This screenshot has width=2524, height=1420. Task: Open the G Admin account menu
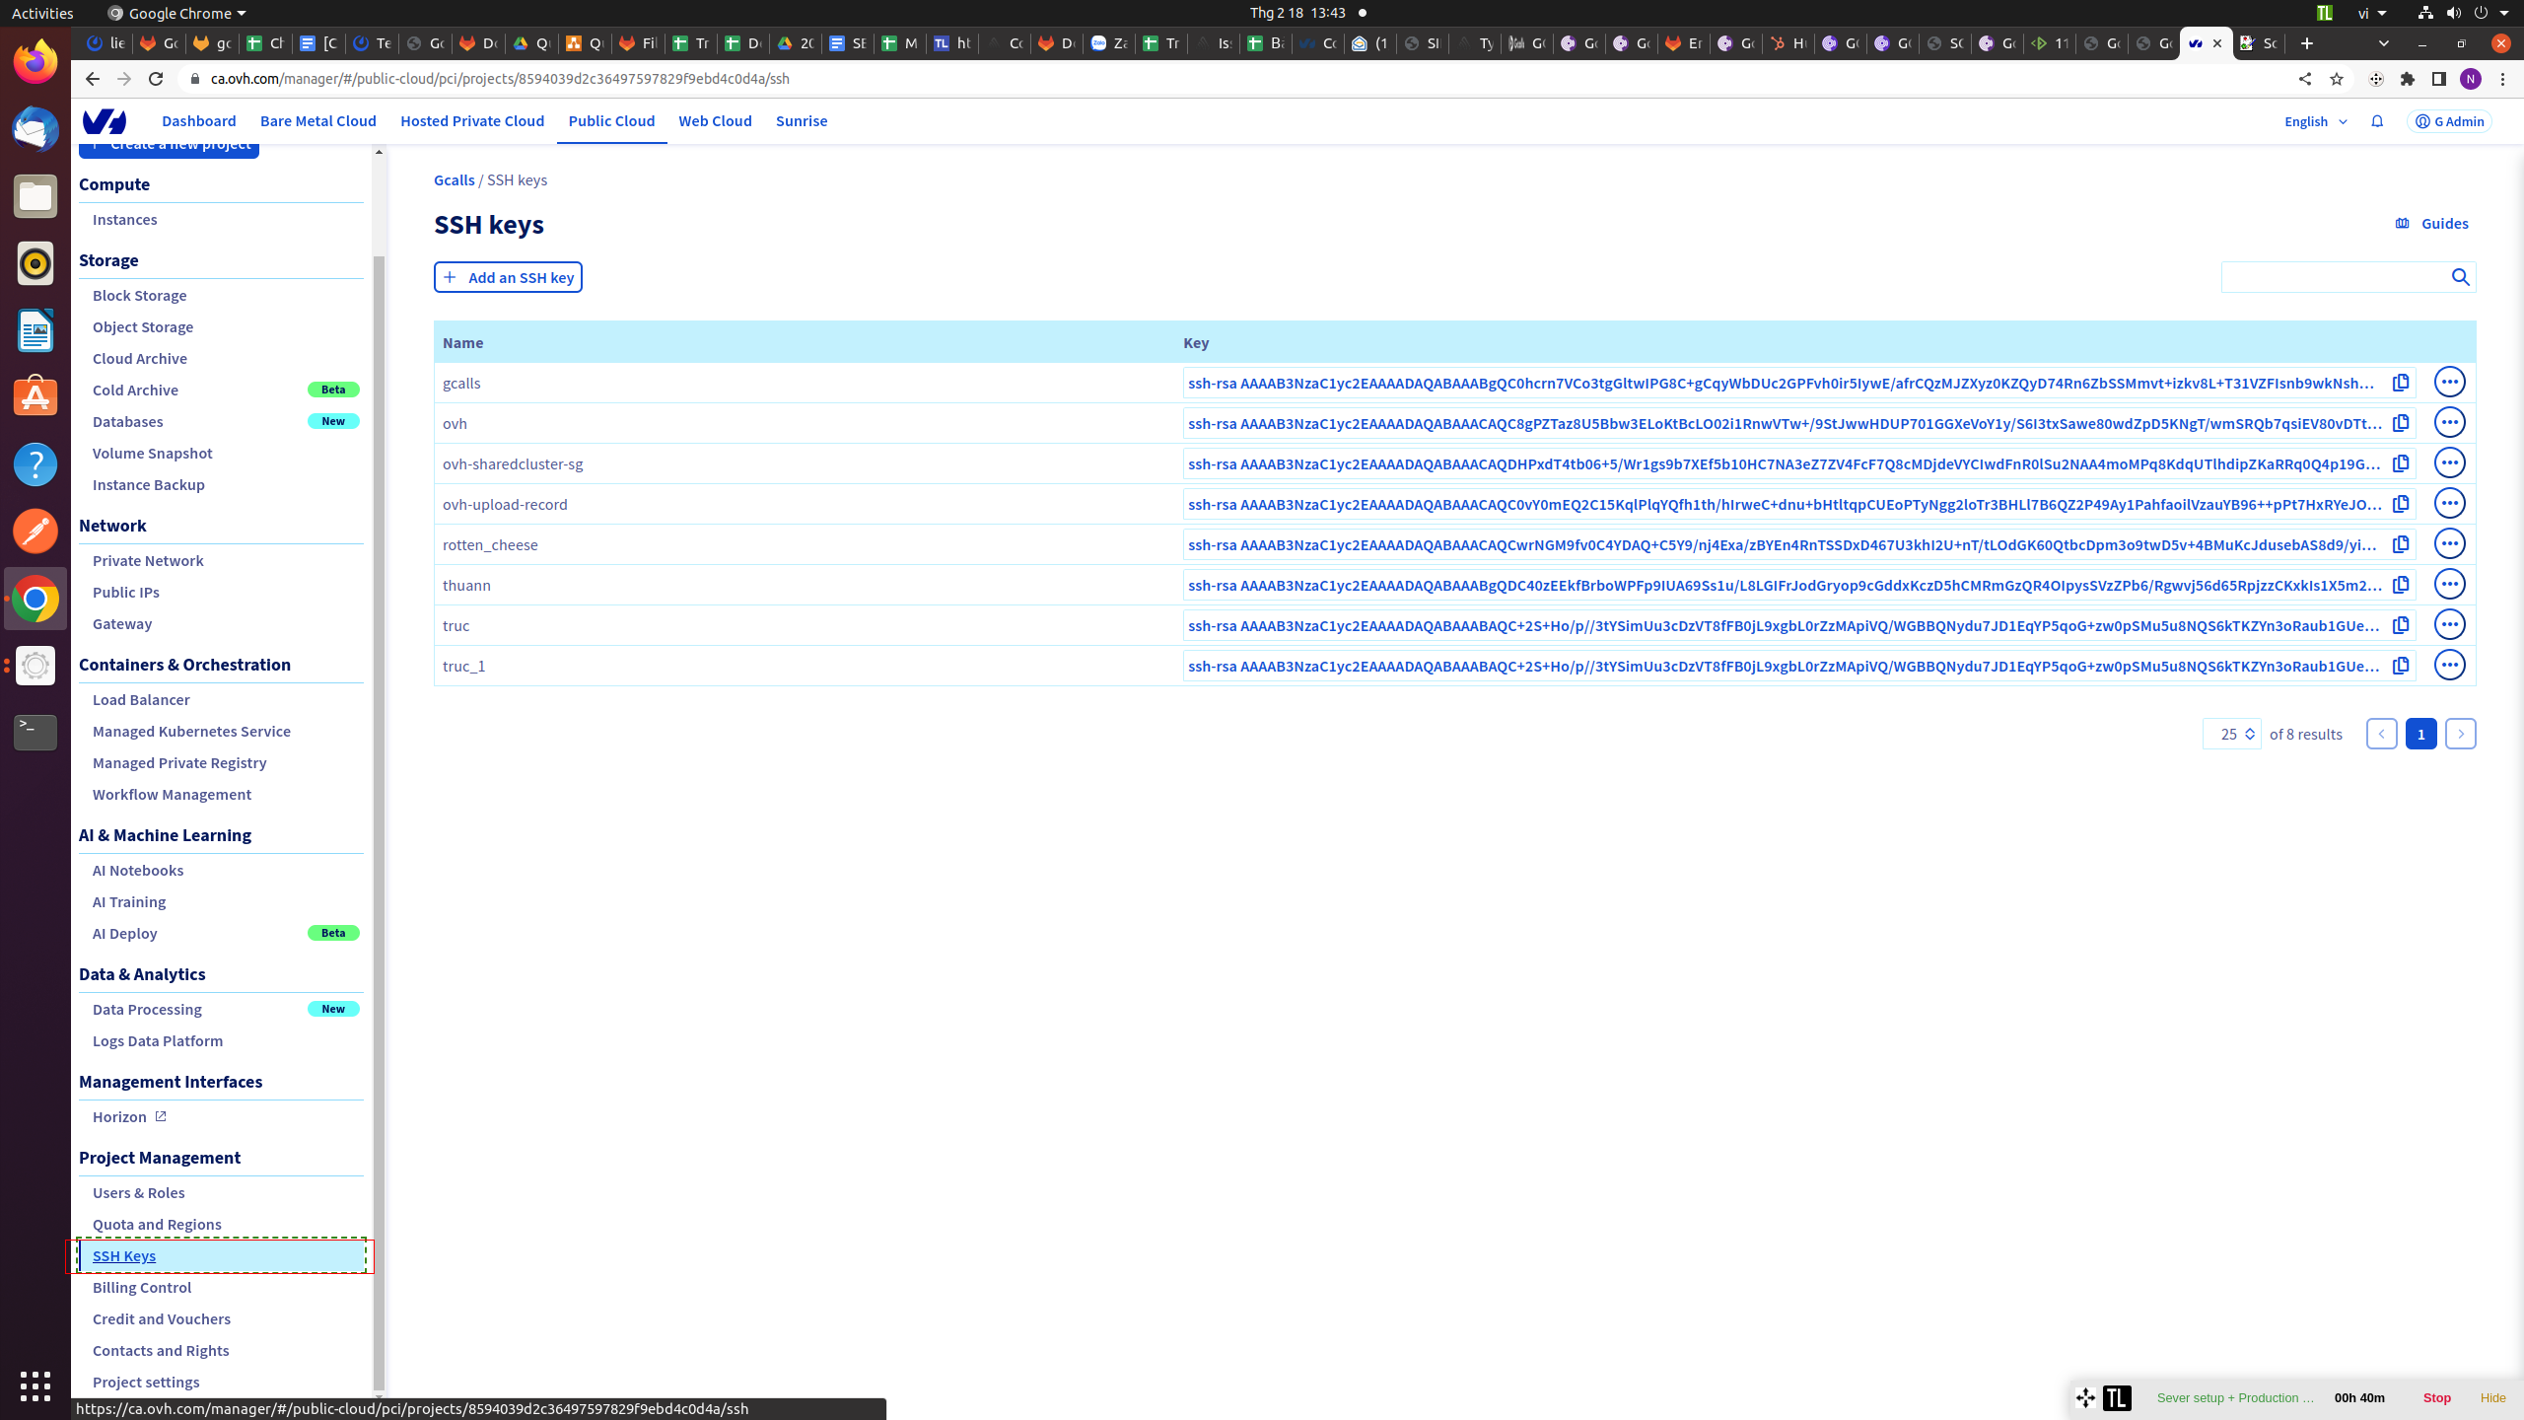2450,121
